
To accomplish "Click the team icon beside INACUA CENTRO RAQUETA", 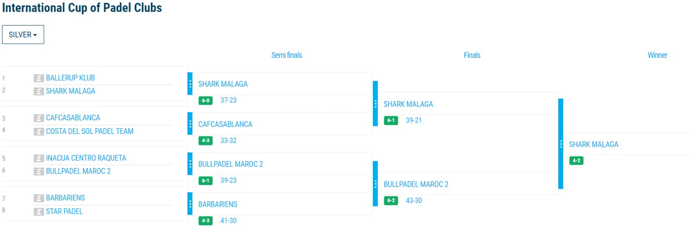I will coord(39,158).
